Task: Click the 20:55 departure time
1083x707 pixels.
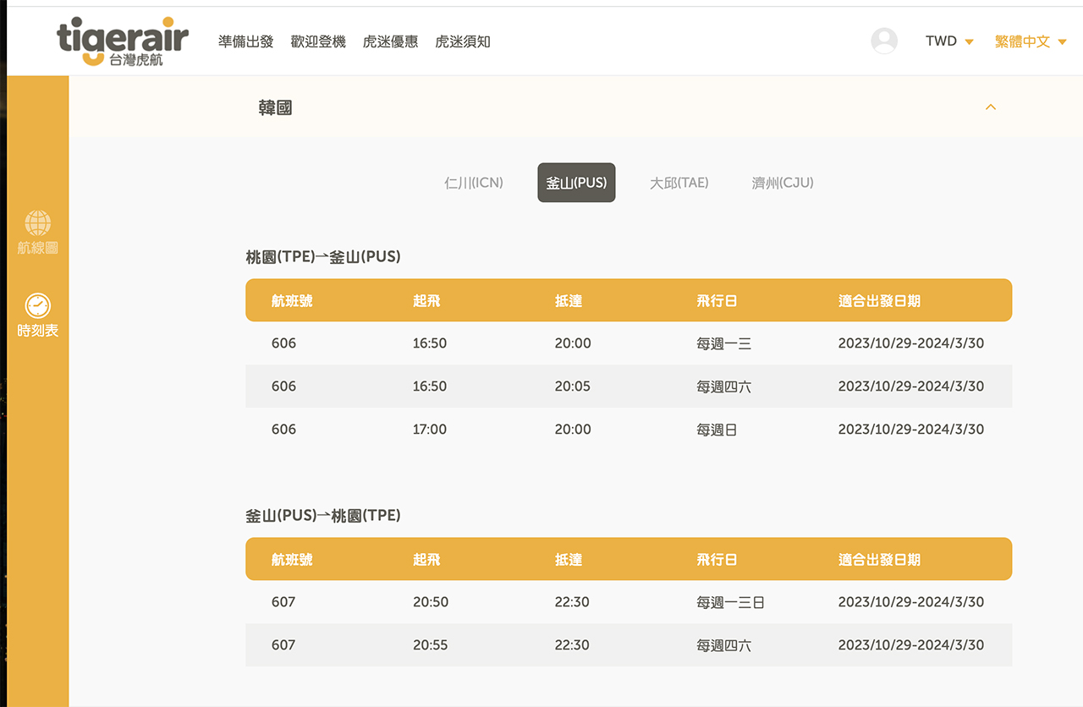Action: (431, 644)
